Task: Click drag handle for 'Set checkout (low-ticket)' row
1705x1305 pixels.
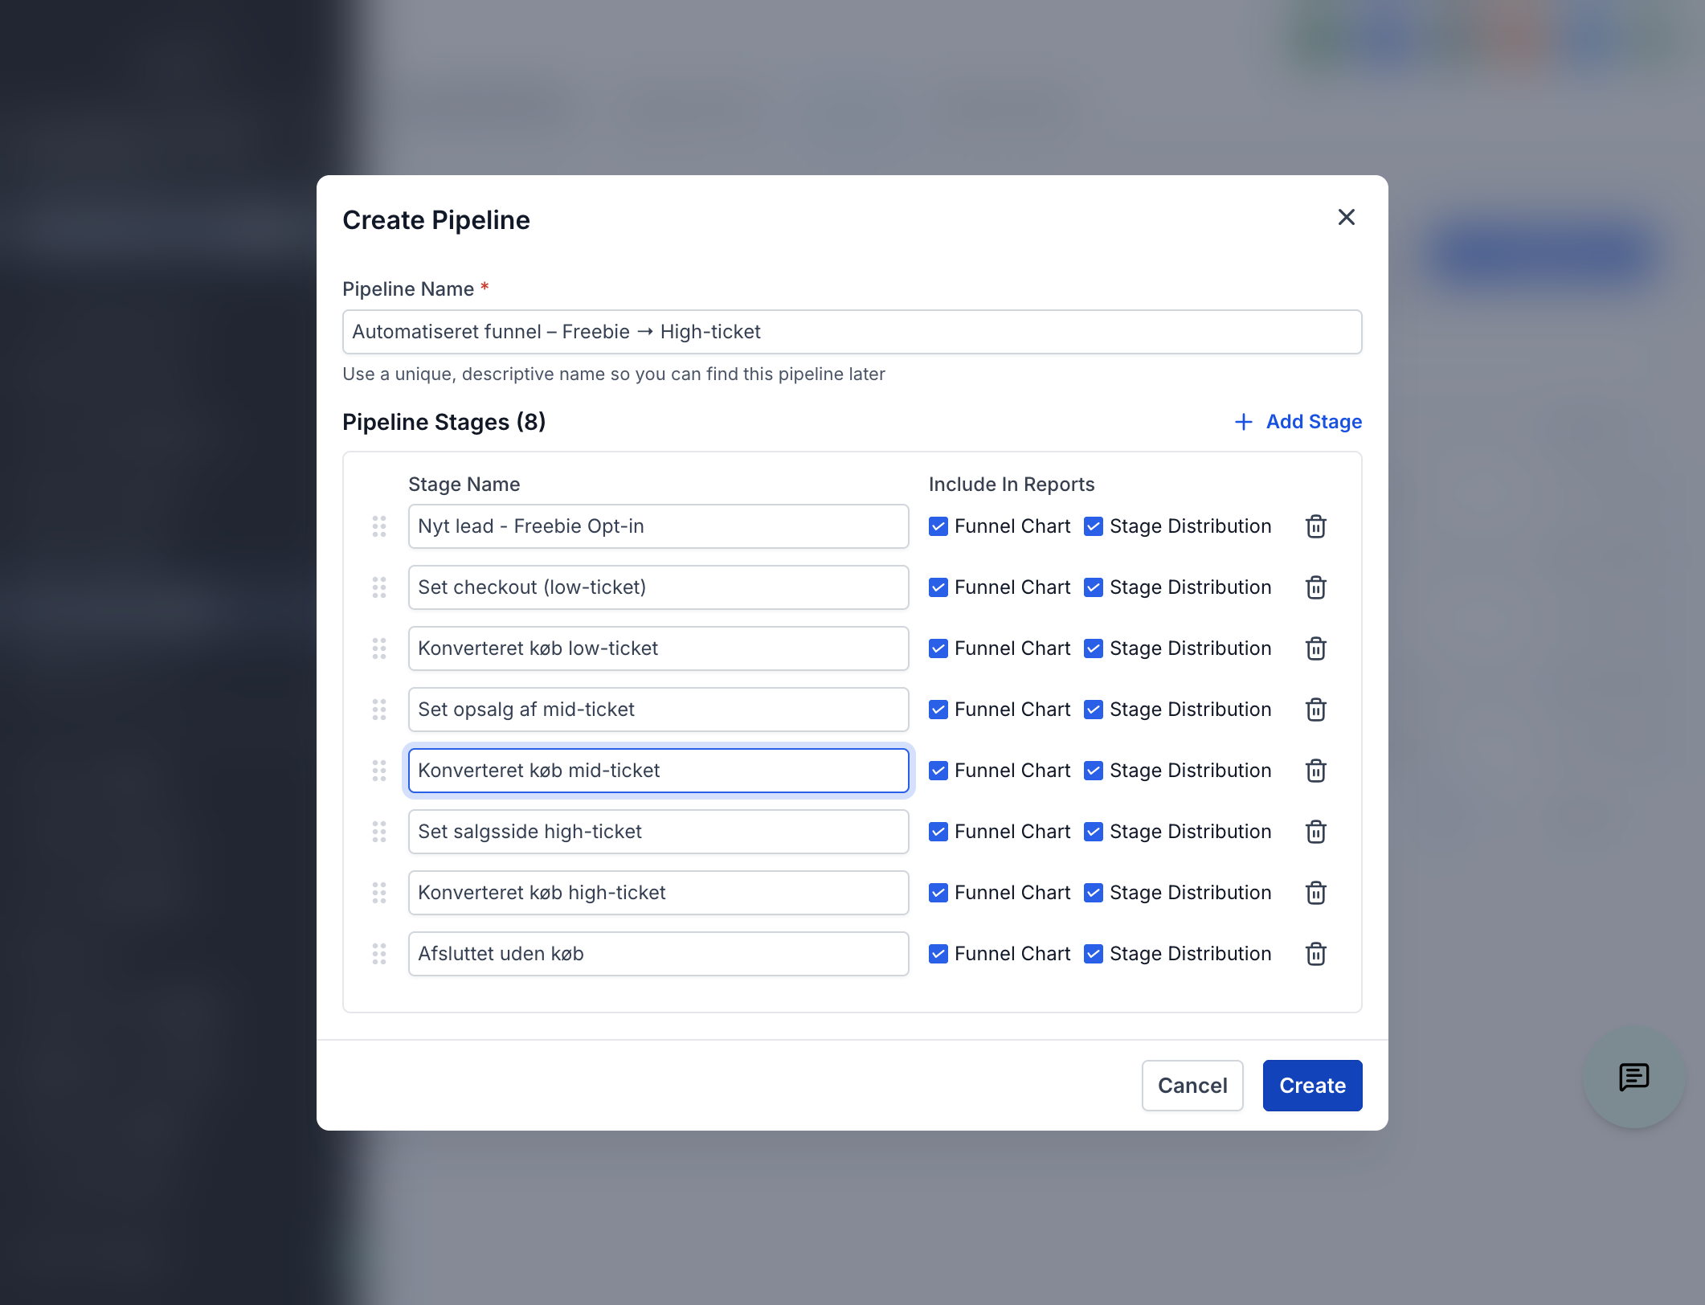Action: (379, 587)
